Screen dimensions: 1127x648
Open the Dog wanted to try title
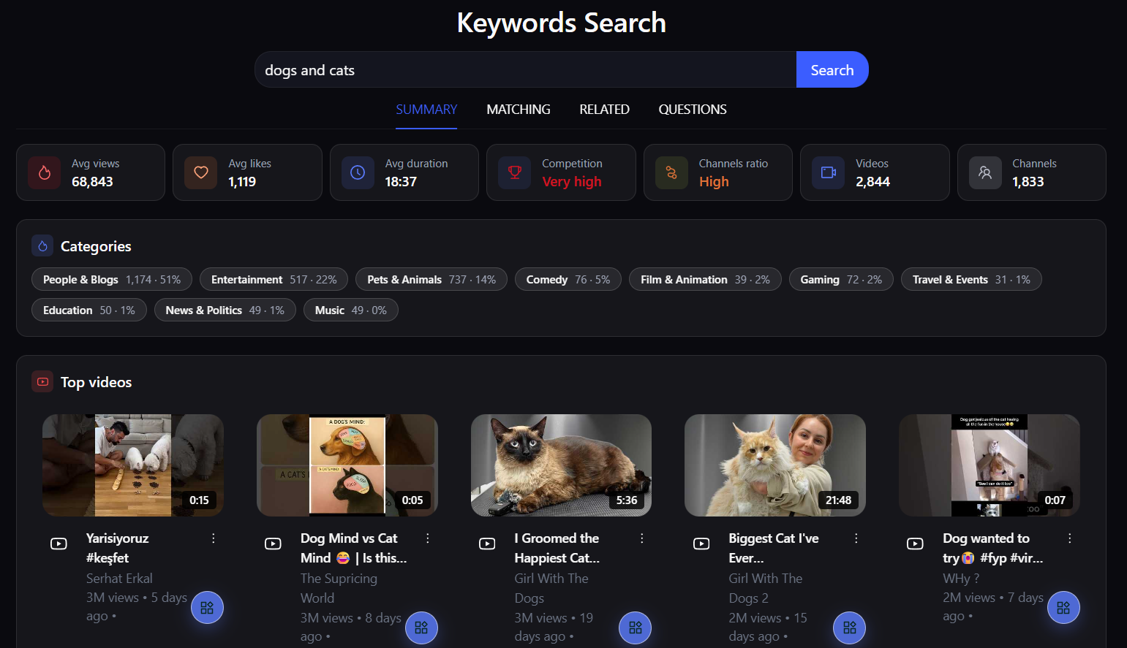pyautogui.click(x=993, y=548)
